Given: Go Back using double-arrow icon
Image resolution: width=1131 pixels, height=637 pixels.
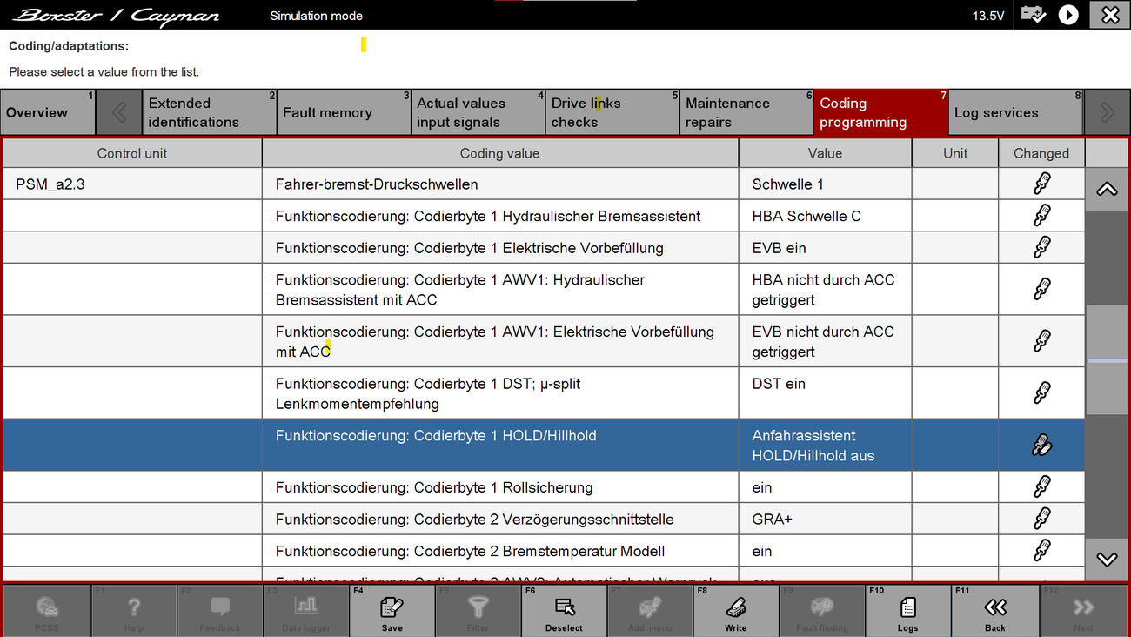Looking at the screenshot, I should coord(994,611).
